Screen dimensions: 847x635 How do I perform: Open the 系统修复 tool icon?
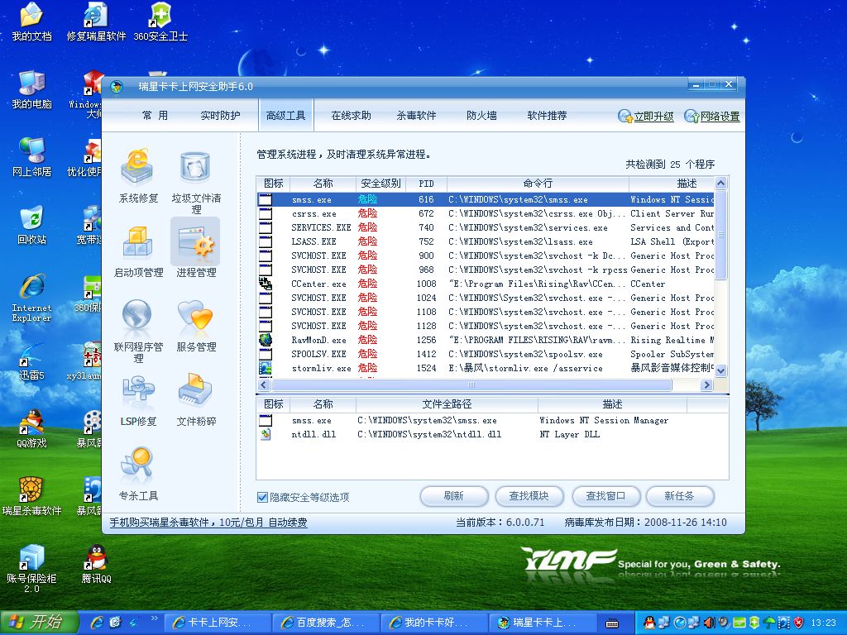(138, 168)
